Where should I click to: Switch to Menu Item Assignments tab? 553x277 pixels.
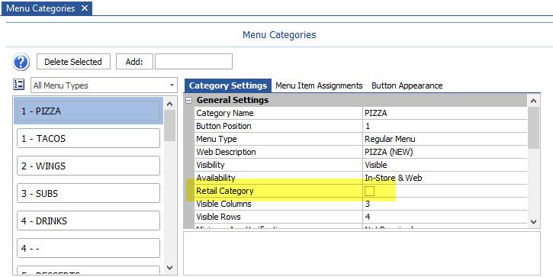tap(319, 85)
